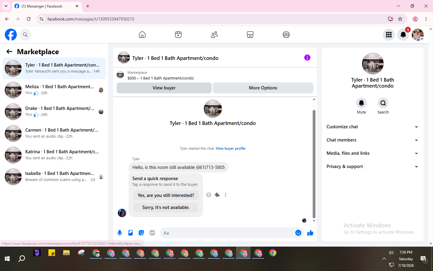This screenshot has height=271, width=433.
Task: Open the Katrina apartment conversation
Action: pyautogui.click(x=54, y=155)
